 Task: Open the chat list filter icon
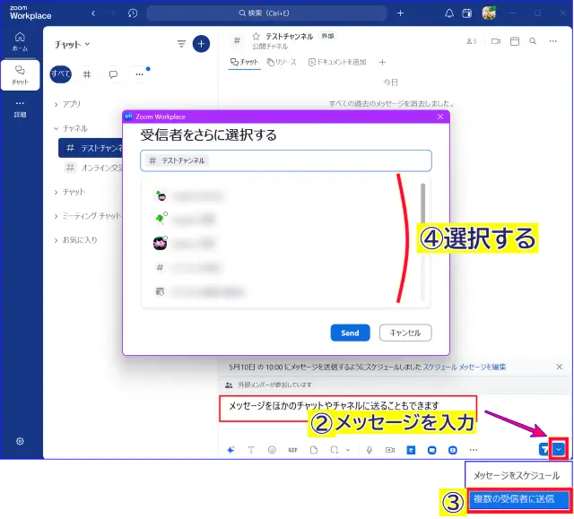[181, 44]
